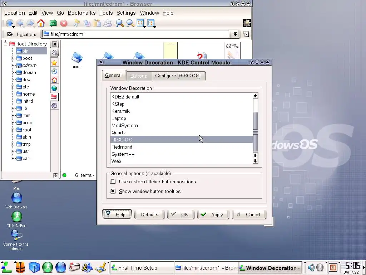
Task: Open Services gear tab in sidebar
Action: (x=54, y=106)
